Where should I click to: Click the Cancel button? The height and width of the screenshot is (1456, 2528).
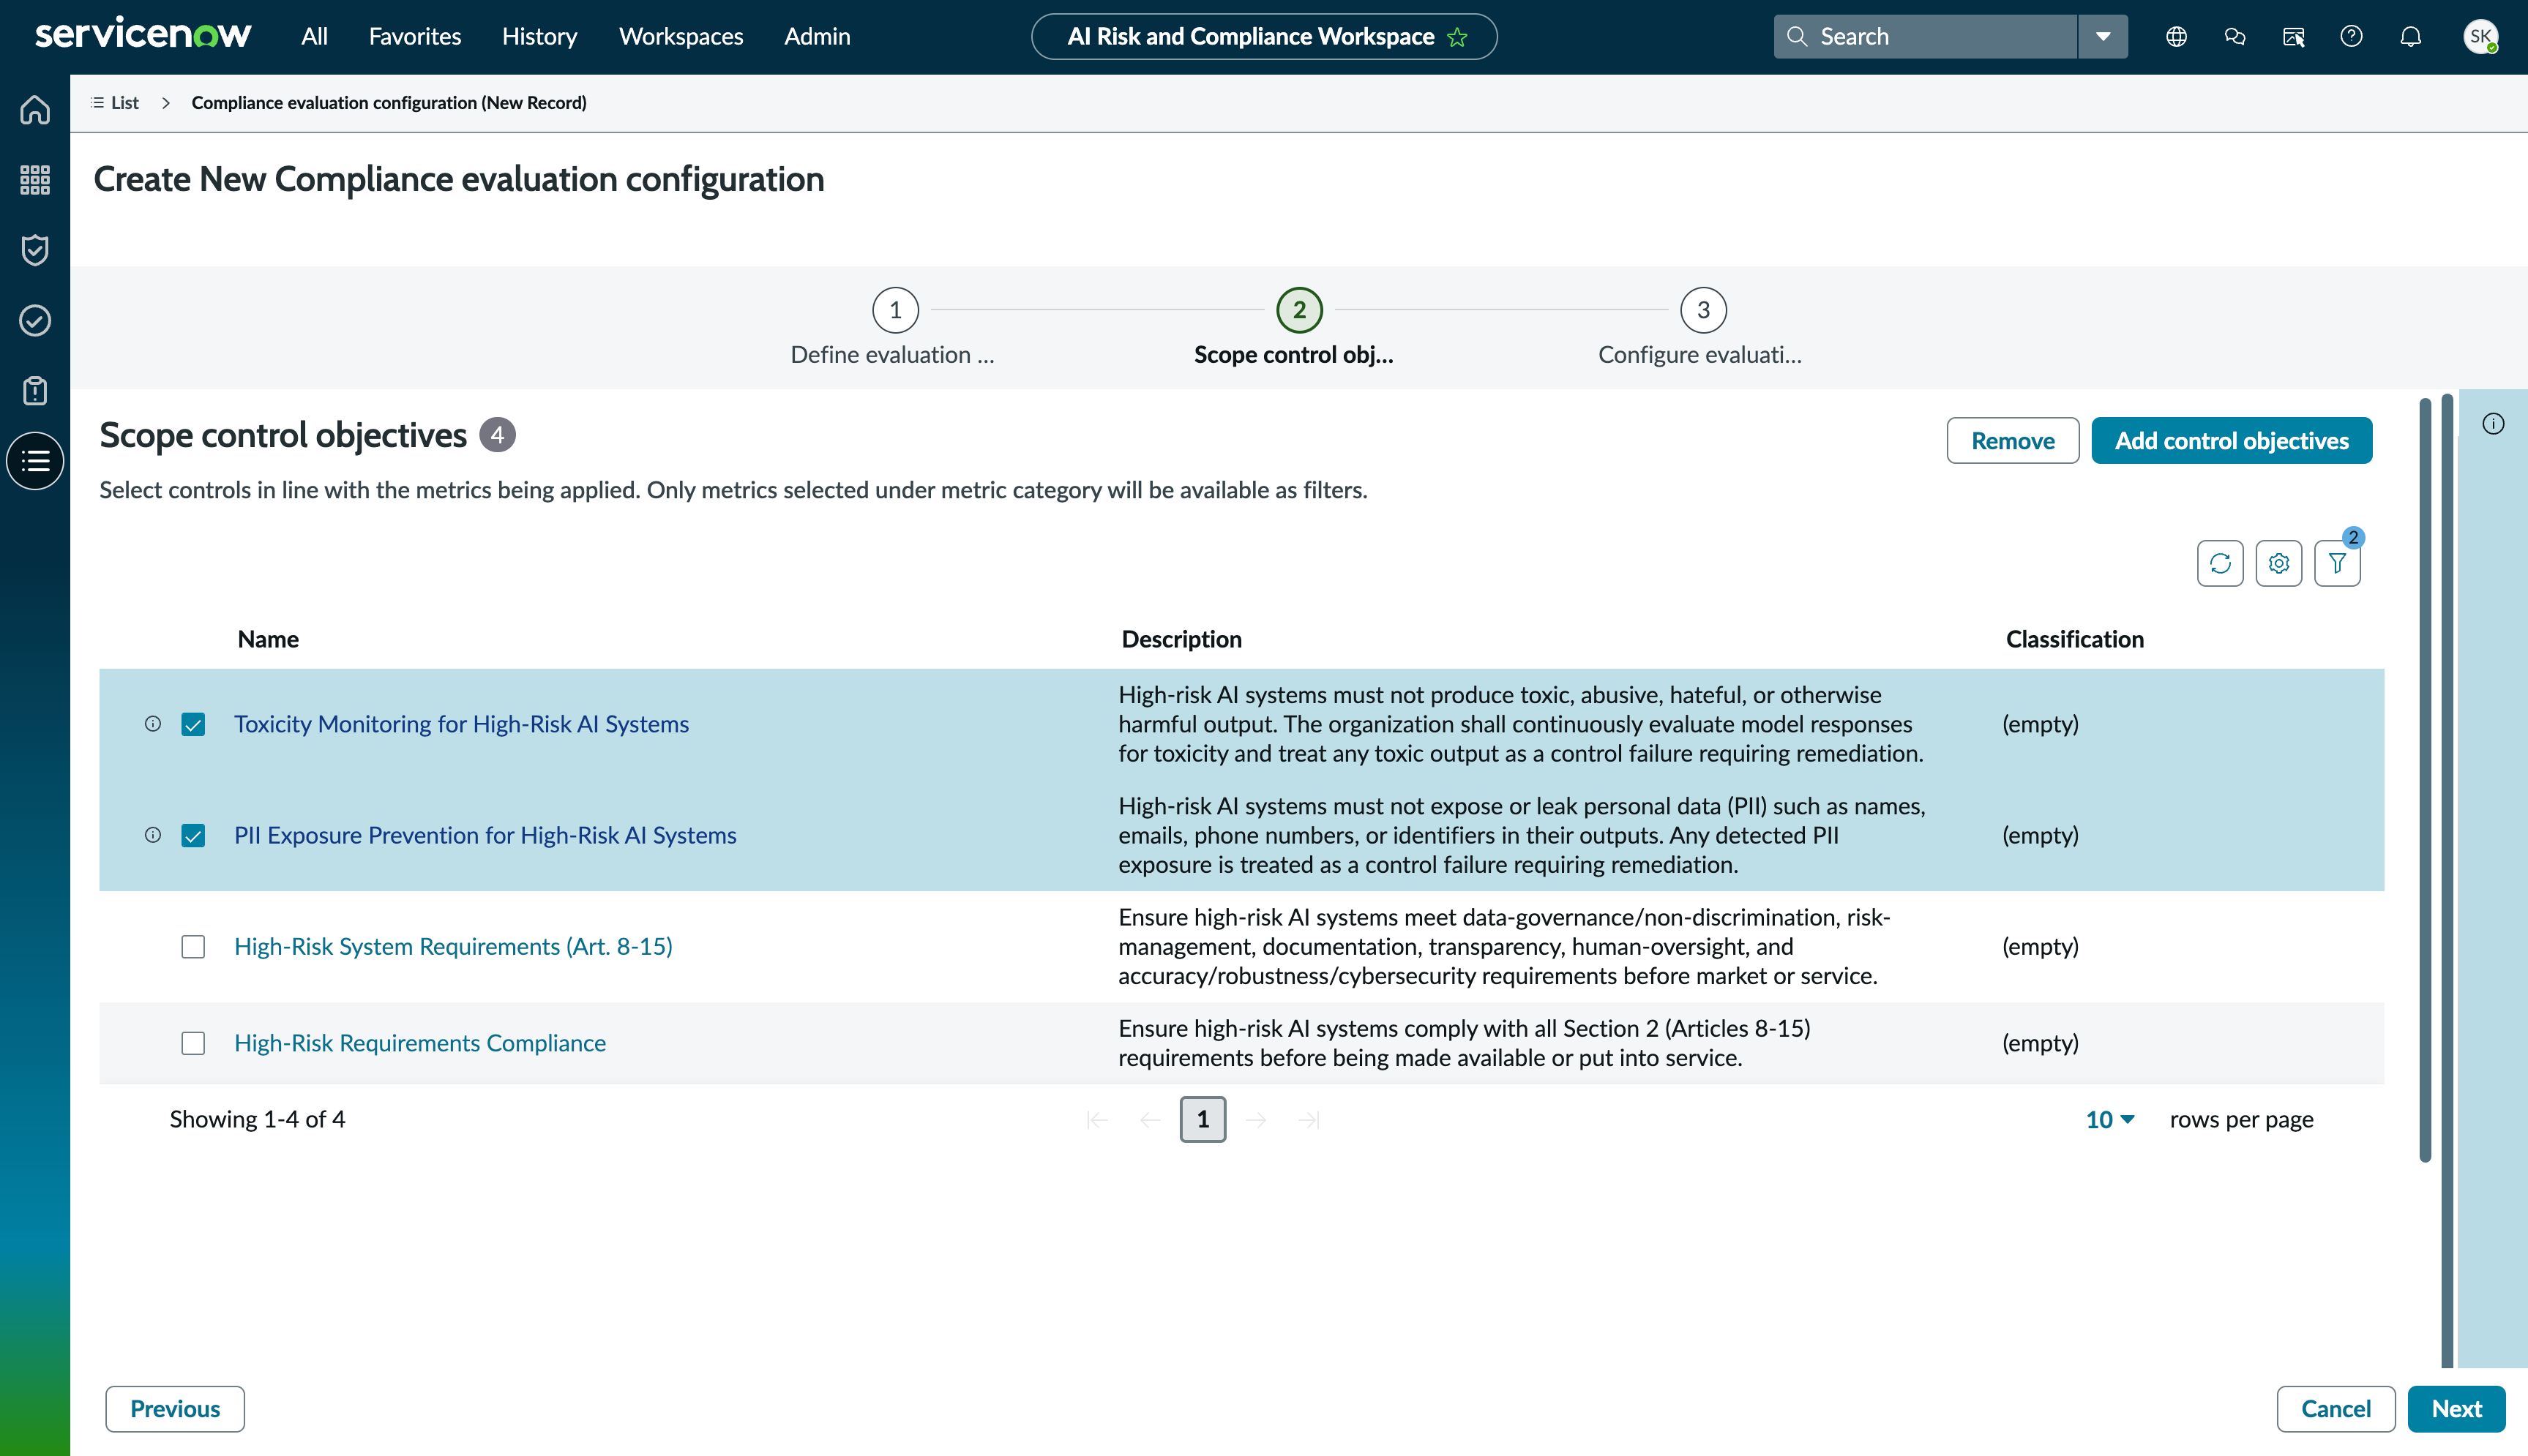tap(2335, 1408)
